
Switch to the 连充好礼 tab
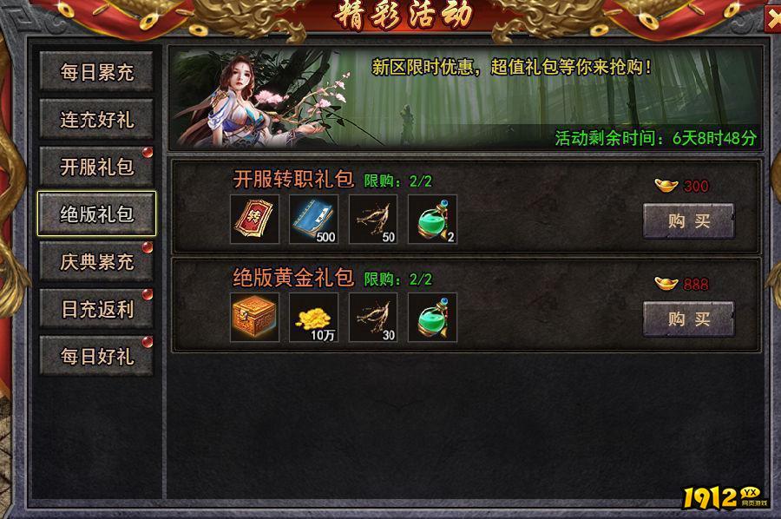(x=96, y=120)
